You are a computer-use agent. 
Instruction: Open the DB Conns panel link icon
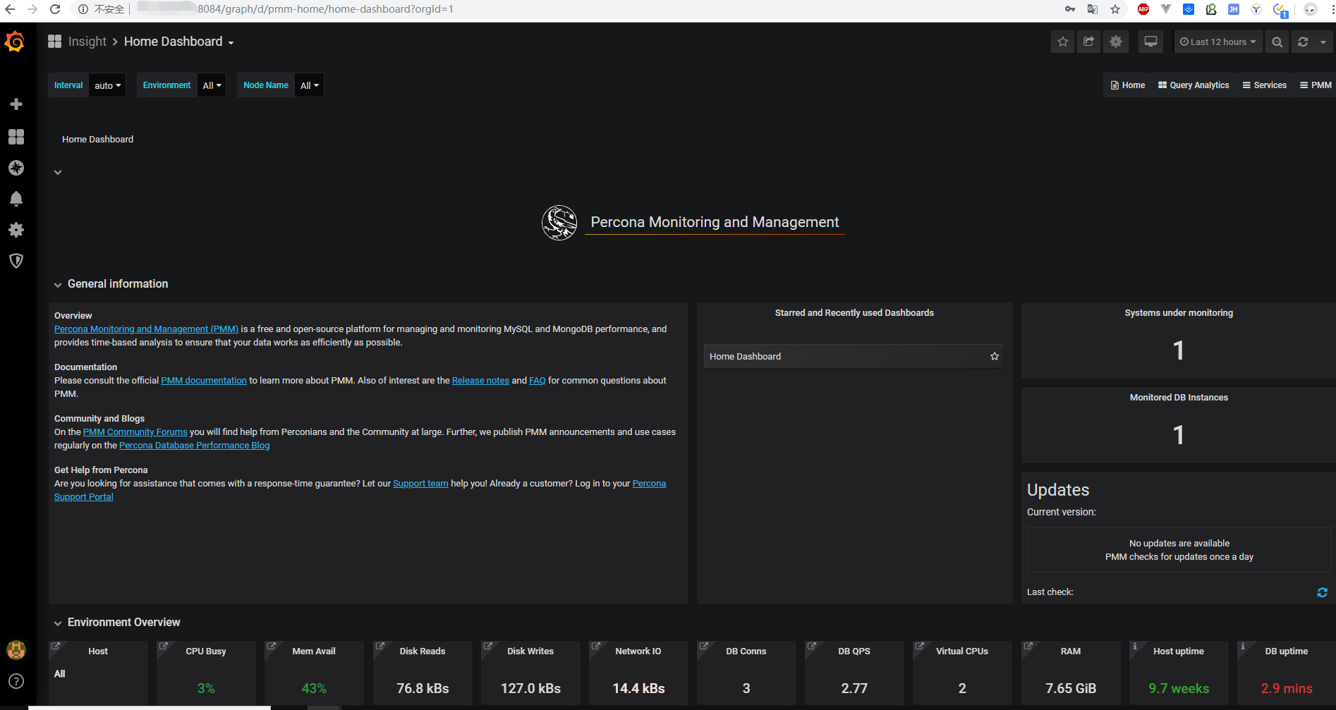click(x=703, y=646)
